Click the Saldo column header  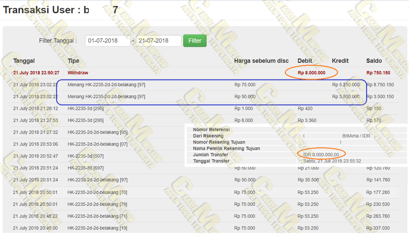[x=374, y=61]
